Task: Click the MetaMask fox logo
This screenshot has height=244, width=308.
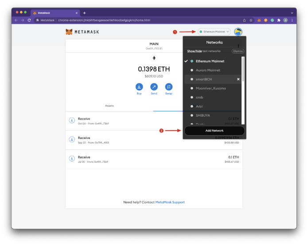Action: 69,32
